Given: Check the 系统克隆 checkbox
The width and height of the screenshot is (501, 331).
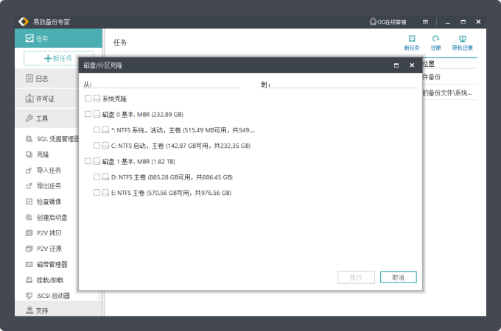Looking at the screenshot, I should 88,98.
